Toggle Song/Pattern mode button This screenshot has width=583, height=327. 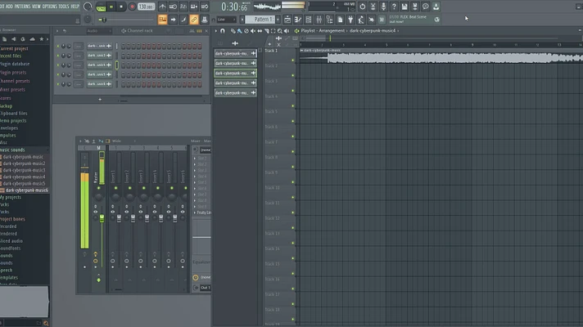coord(101,7)
